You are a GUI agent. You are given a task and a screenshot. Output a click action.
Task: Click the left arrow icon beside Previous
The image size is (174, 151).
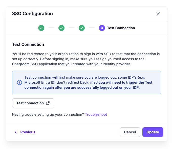click(x=16, y=132)
